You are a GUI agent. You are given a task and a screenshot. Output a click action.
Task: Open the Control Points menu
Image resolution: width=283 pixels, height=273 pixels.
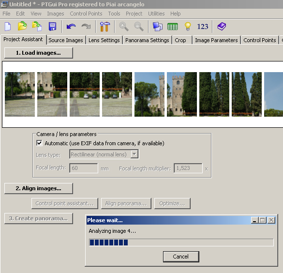coord(86,14)
